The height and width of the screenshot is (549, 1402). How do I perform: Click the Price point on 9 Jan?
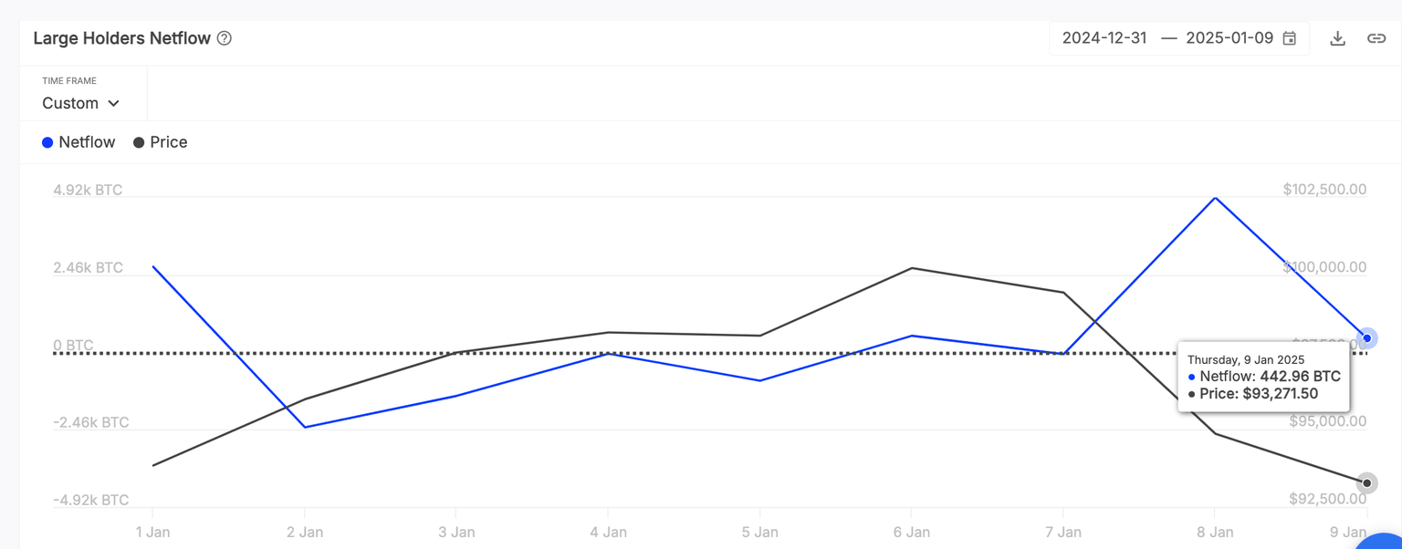point(1366,483)
